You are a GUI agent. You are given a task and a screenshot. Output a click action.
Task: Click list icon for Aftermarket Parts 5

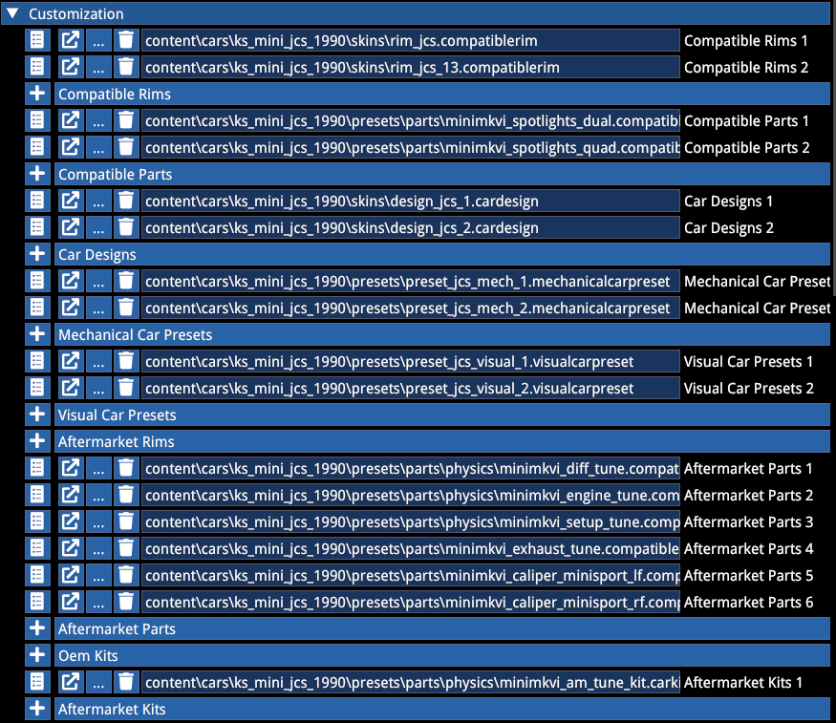click(37, 574)
